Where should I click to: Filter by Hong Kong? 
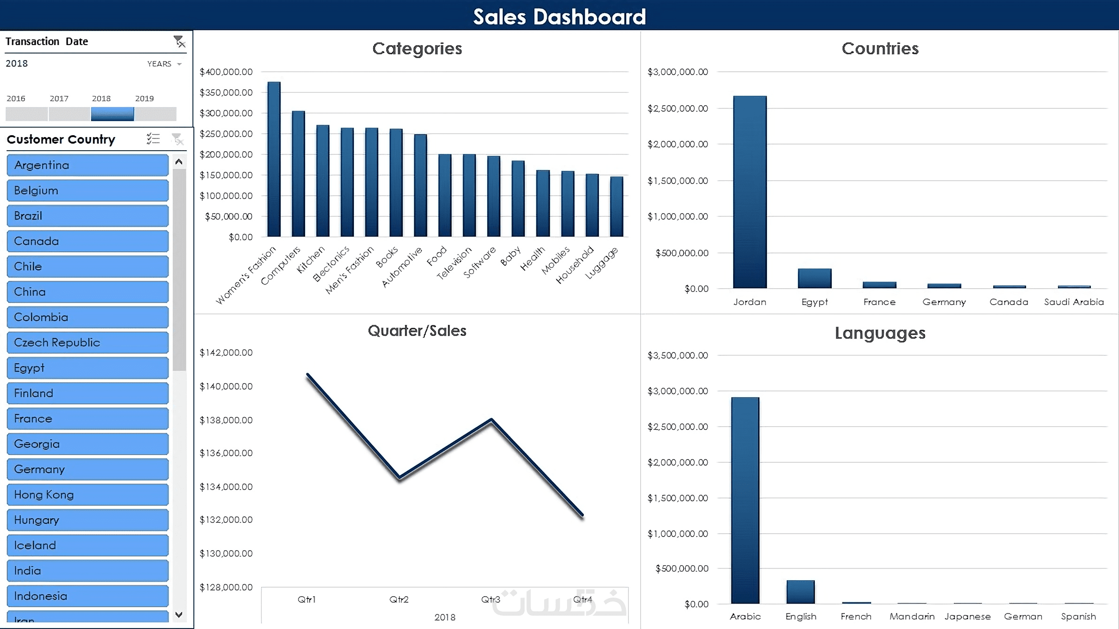[x=88, y=495]
